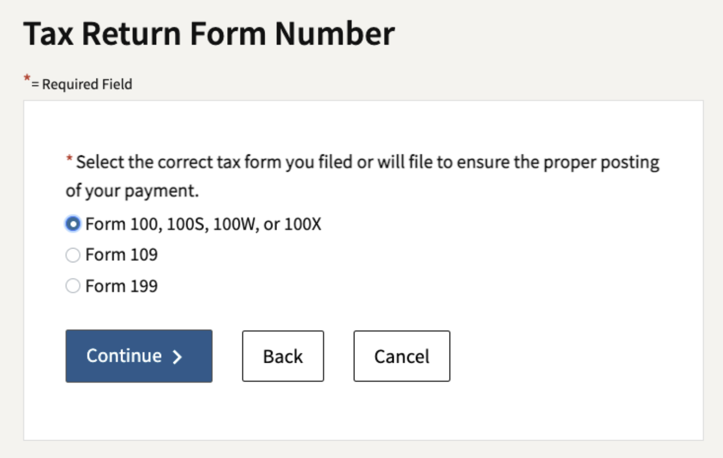This screenshot has width=723, height=458.
Task: Click the red asterisk beside Required Field
Action: click(27, 78)
